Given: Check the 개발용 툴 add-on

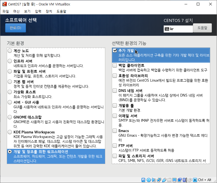Looking at the screenshot, I should click(x=115, y=105).
